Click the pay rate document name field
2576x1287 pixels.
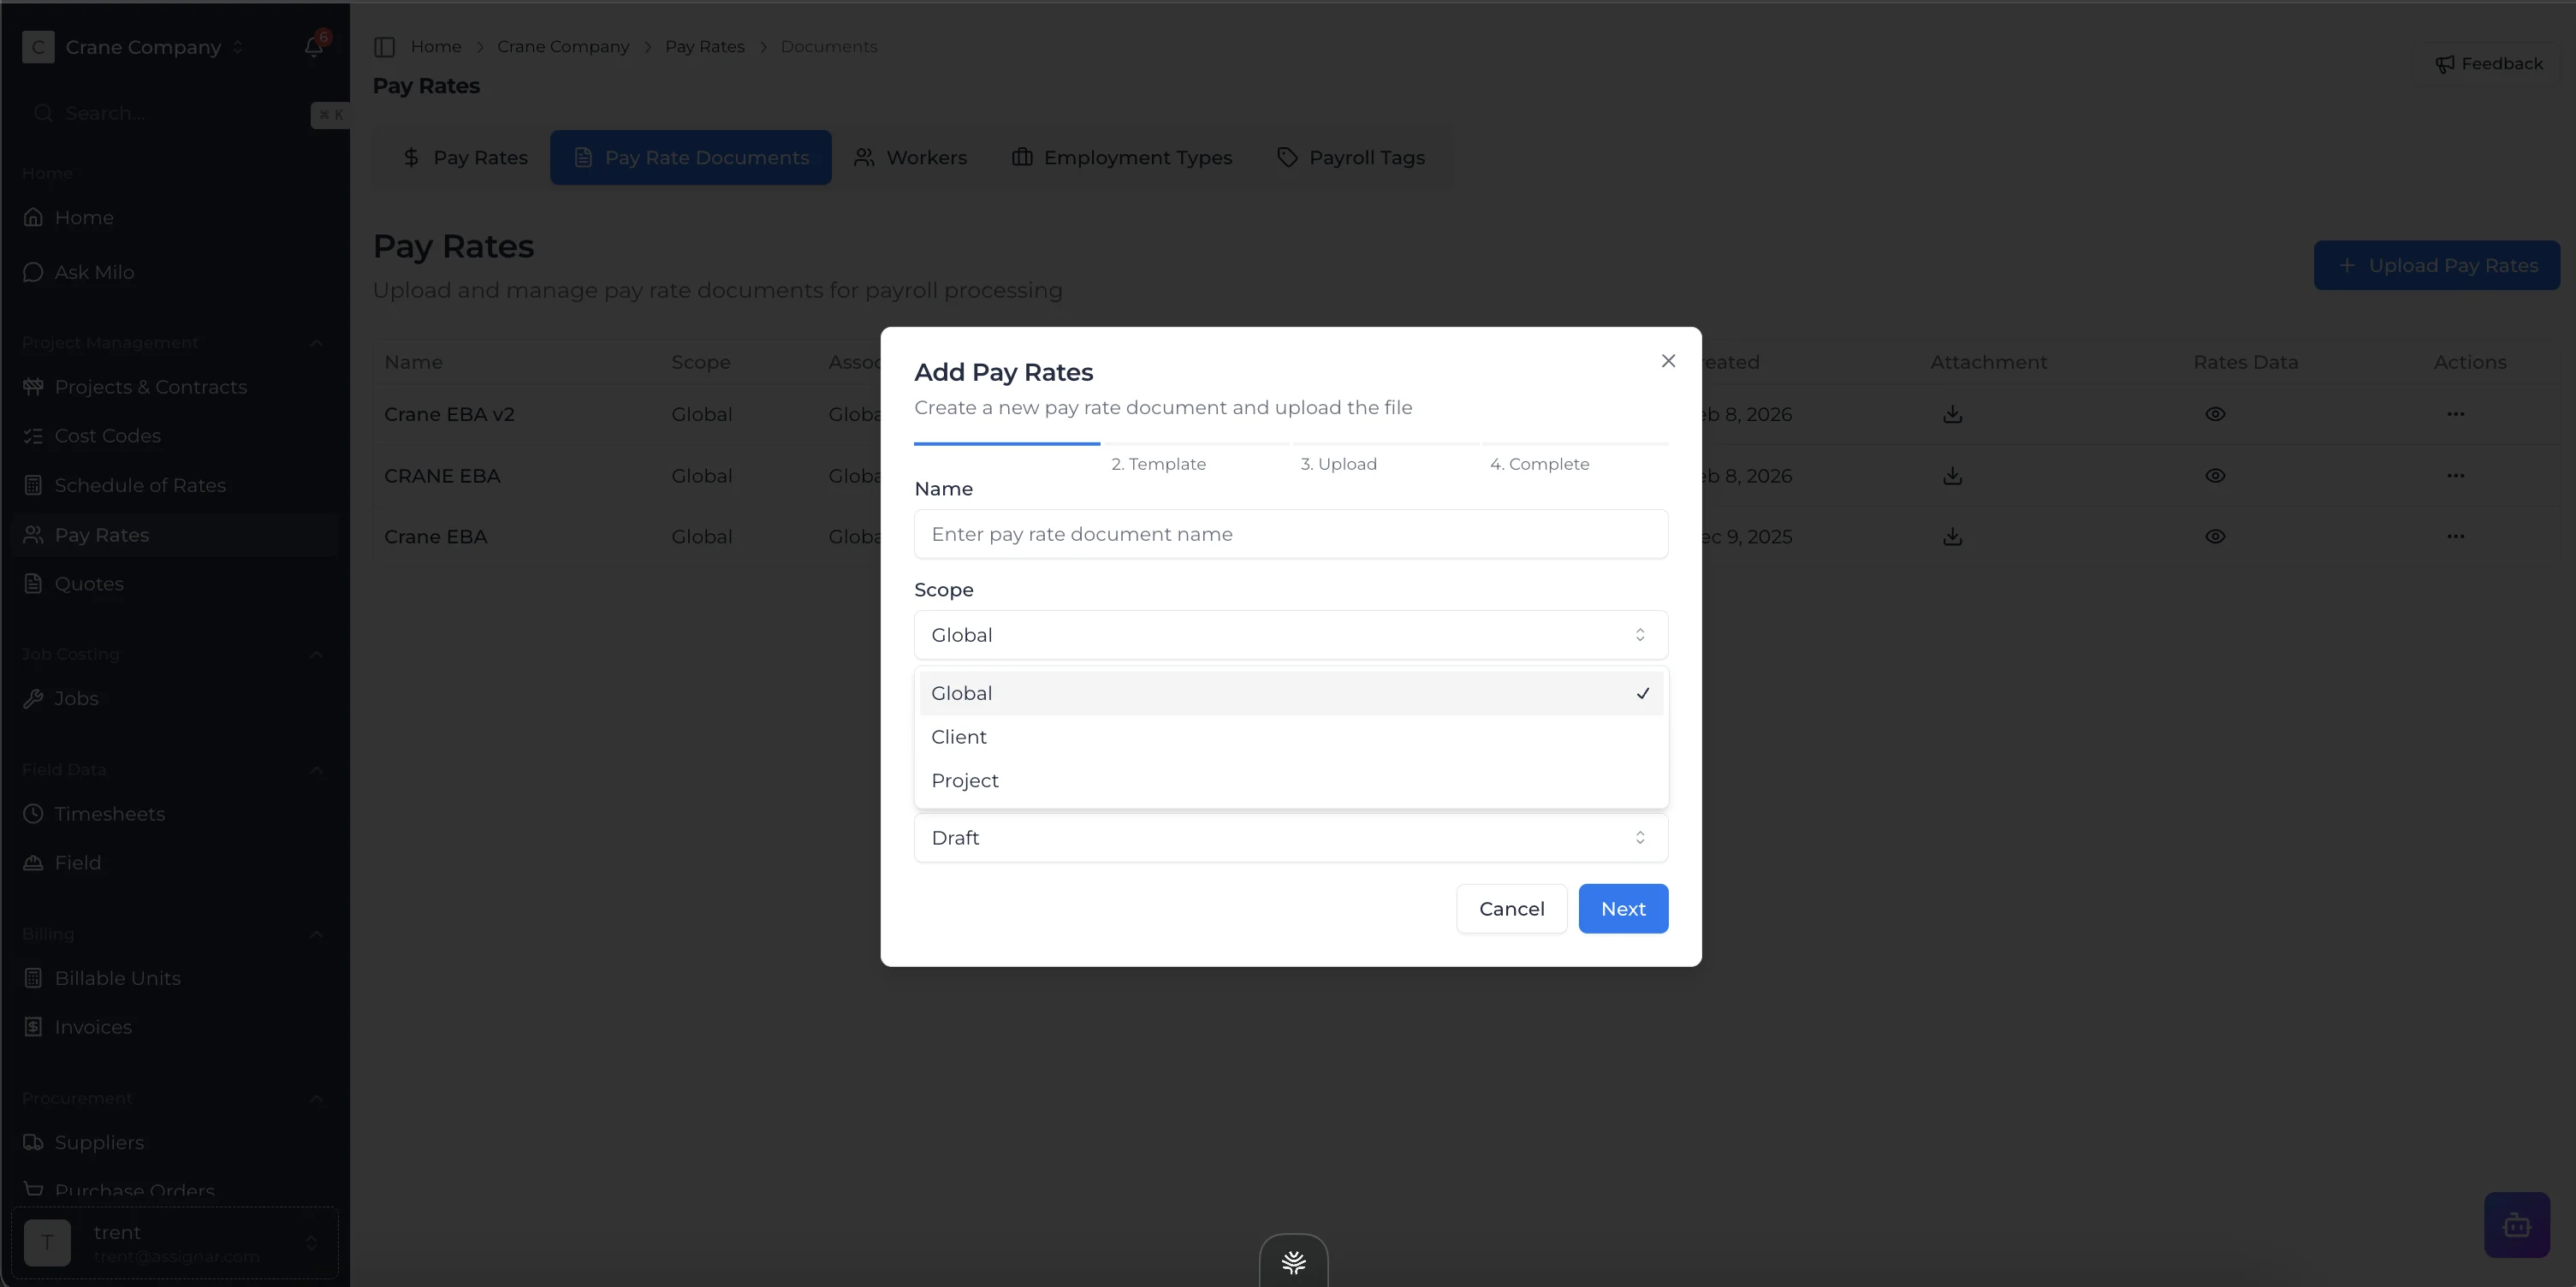(1290, 534)
